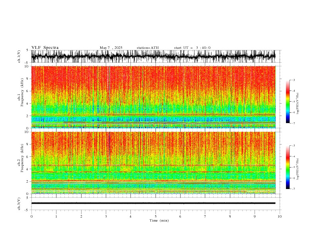Select the "May 7, 2025" date text

tap(111, 48)
